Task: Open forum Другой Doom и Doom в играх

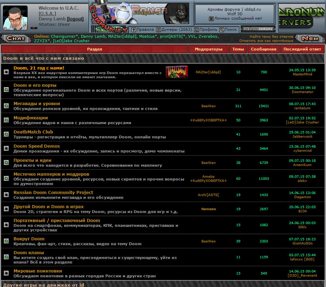Action: pos(48,207)
